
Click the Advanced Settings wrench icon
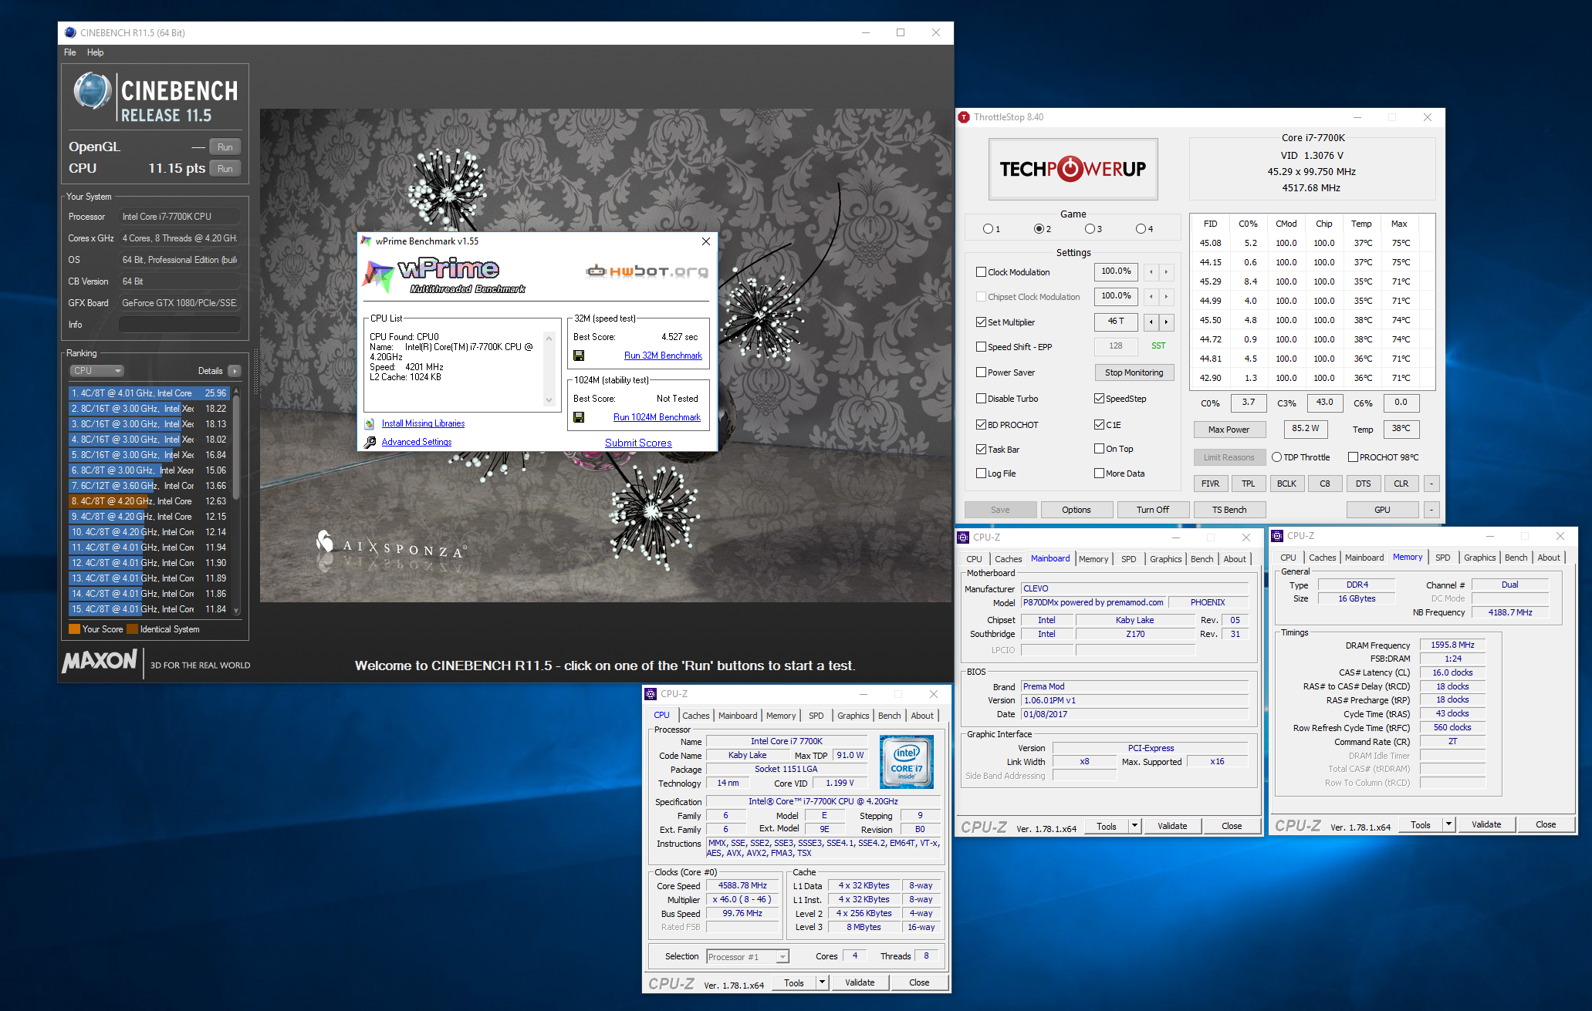coord(370,442)
